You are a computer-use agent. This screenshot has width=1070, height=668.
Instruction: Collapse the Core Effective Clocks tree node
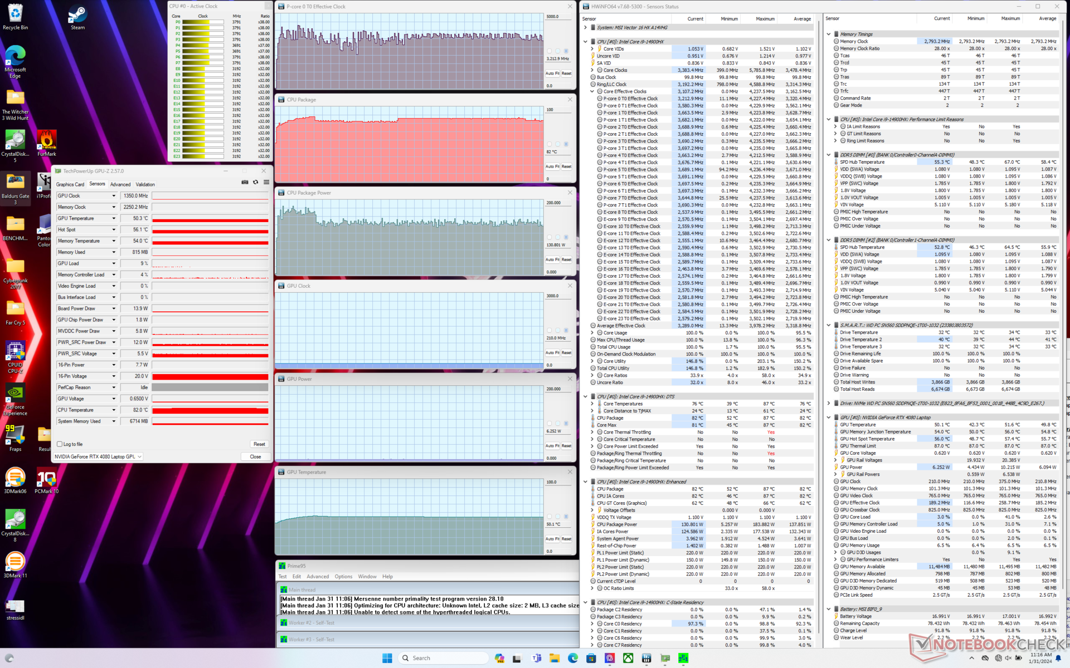[x=592, y=91]
